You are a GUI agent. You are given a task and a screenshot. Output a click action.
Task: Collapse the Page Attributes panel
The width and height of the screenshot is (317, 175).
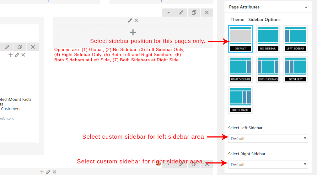306,7
